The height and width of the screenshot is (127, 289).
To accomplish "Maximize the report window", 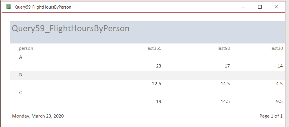I will (x=260, y=7).
